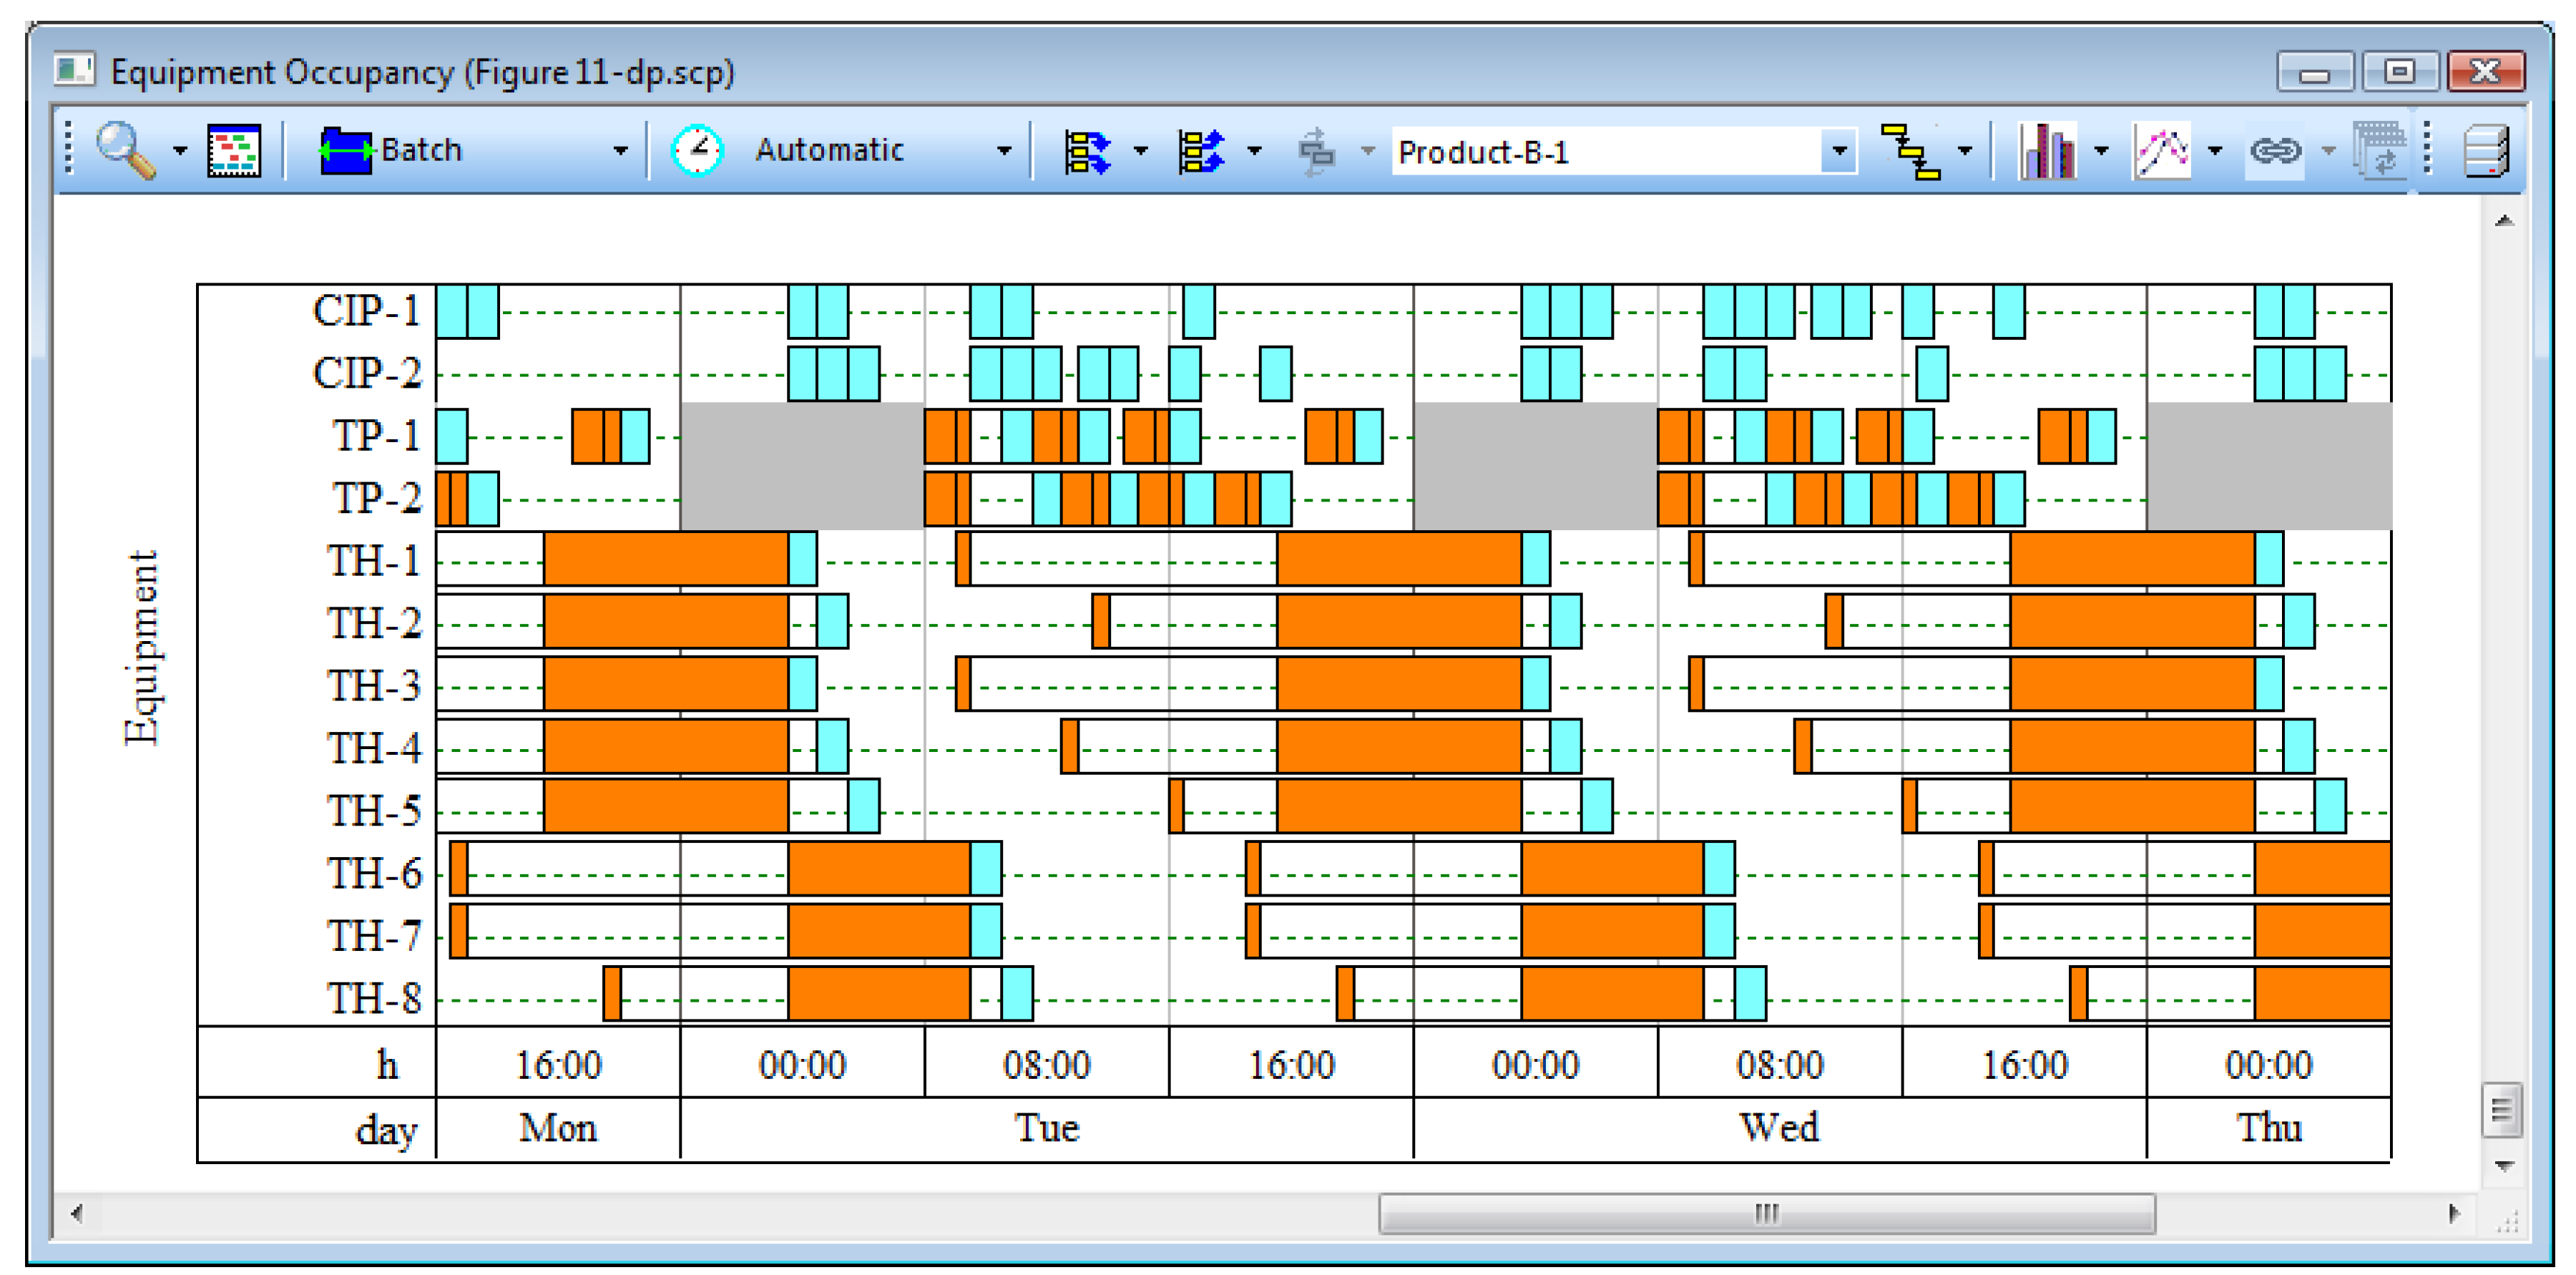This screenshot has width=2576, height=1275.
Task: Click the Product-B-1 text field
Action: [x=1605, y=152]
